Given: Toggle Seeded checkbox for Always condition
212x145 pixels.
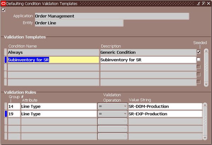Looking at the screenshot, I should [199, 52].
